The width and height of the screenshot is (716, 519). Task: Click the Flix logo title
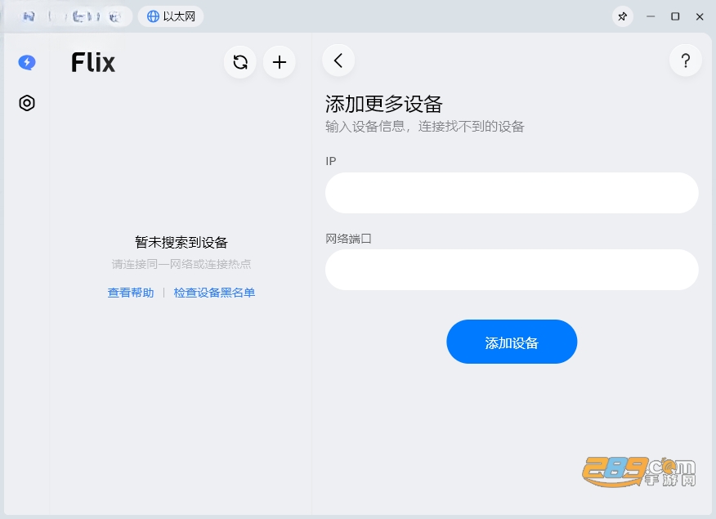click(x=93, y=62)
